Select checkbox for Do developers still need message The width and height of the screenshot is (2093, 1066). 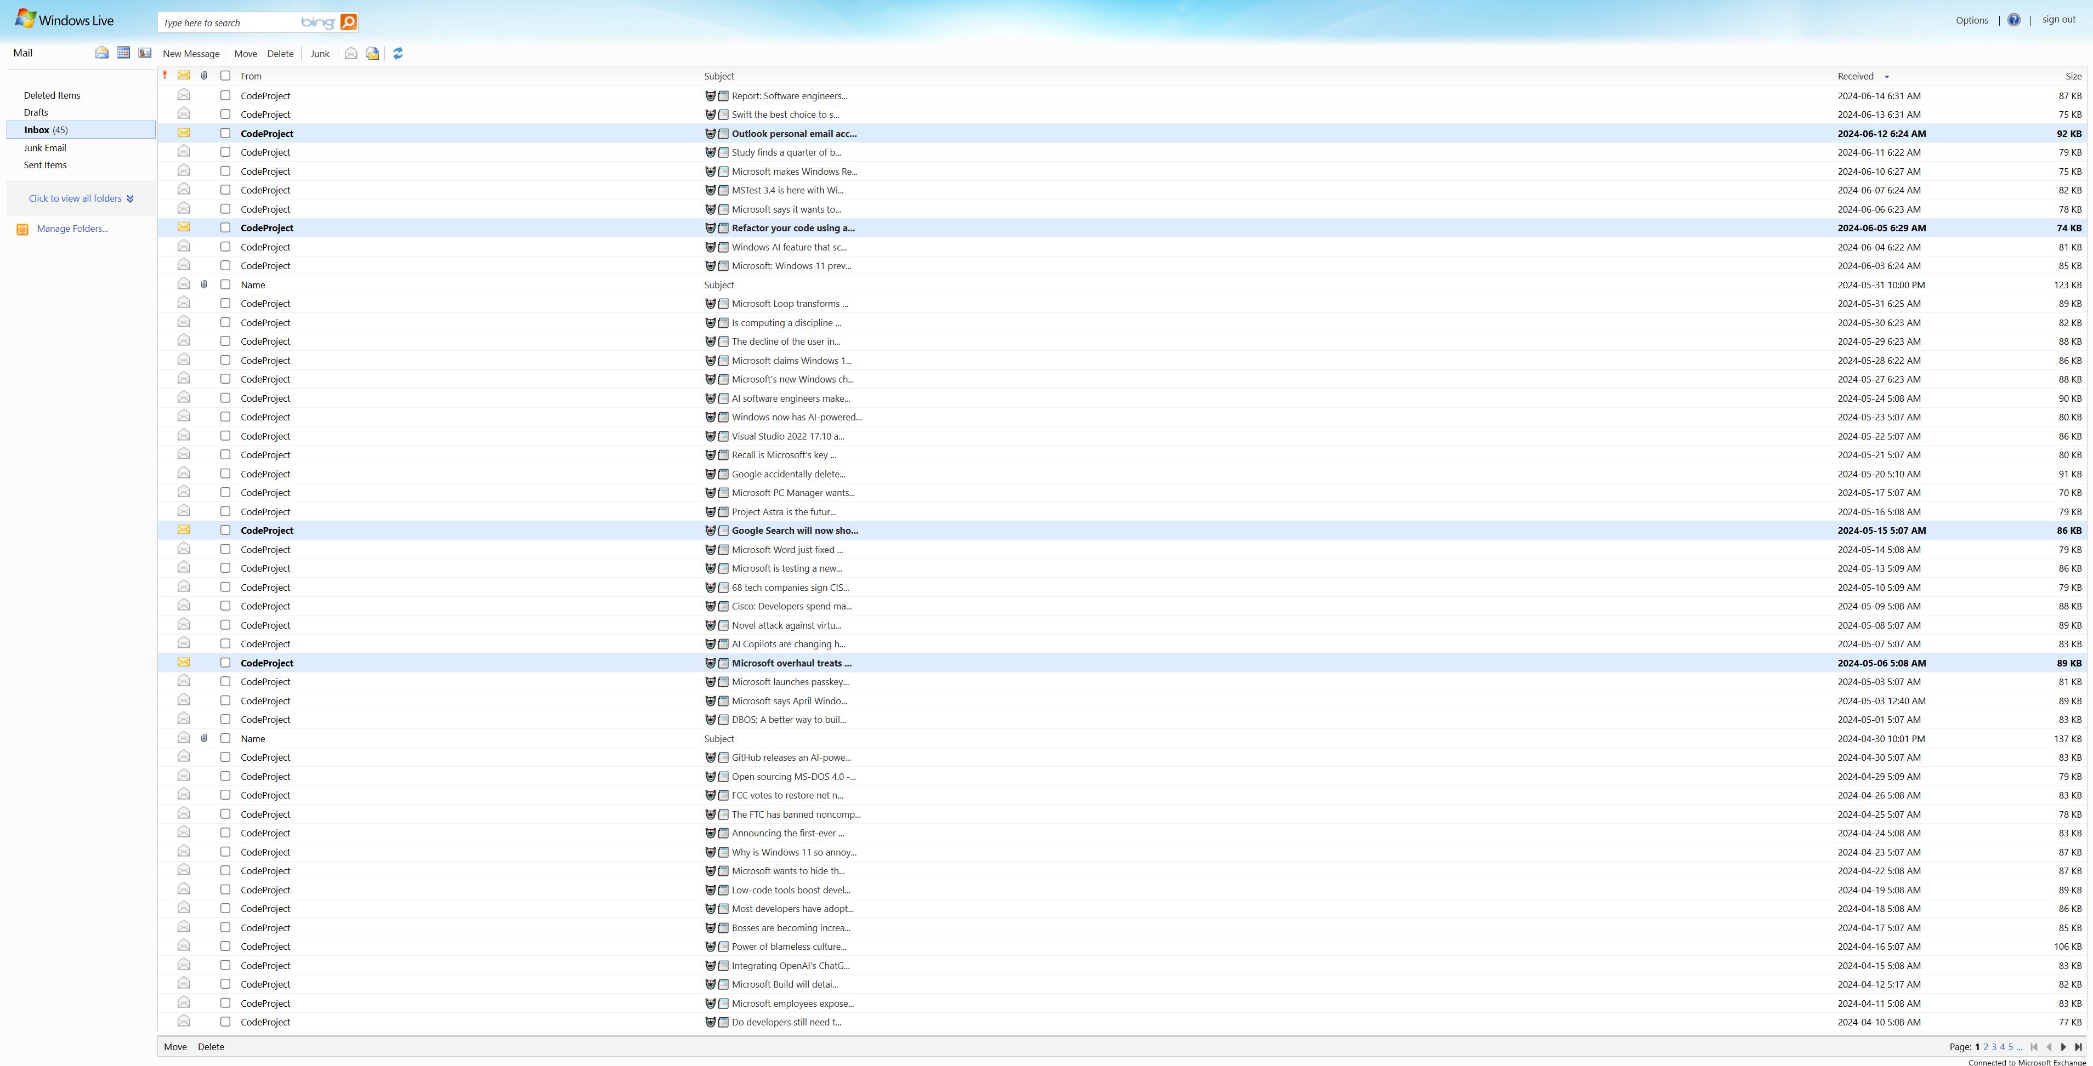[x=225, y=1022]
